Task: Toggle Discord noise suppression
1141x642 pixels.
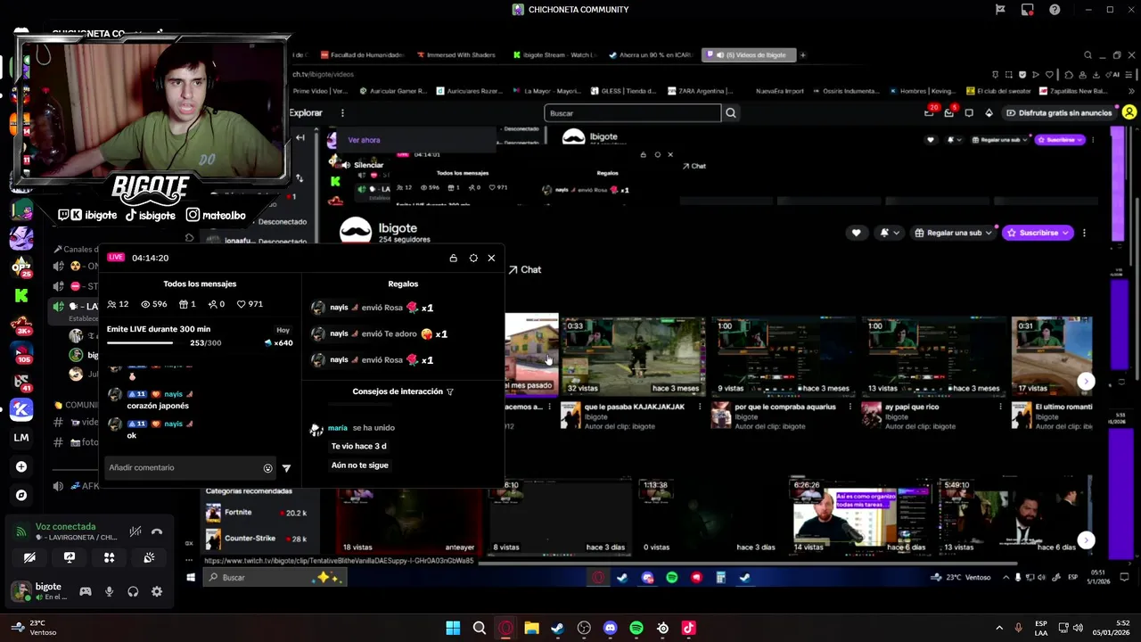Action: click(135, 531)
